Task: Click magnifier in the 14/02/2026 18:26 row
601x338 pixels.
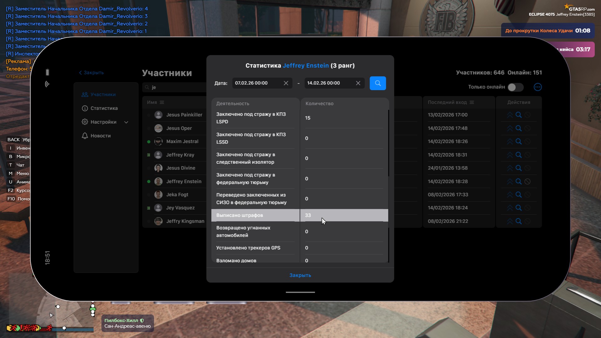Action: 518,141
